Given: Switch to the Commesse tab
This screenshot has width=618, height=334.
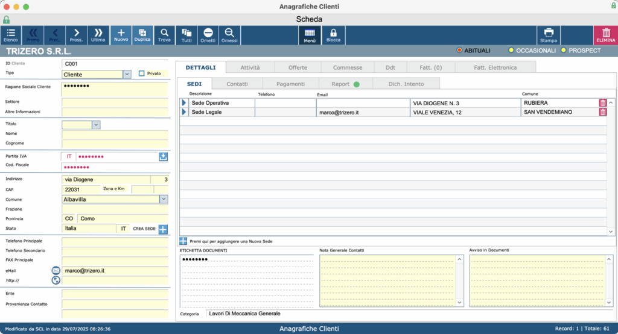Looking at the screenshot, I should pyautogui.click(x=347, y=67).
